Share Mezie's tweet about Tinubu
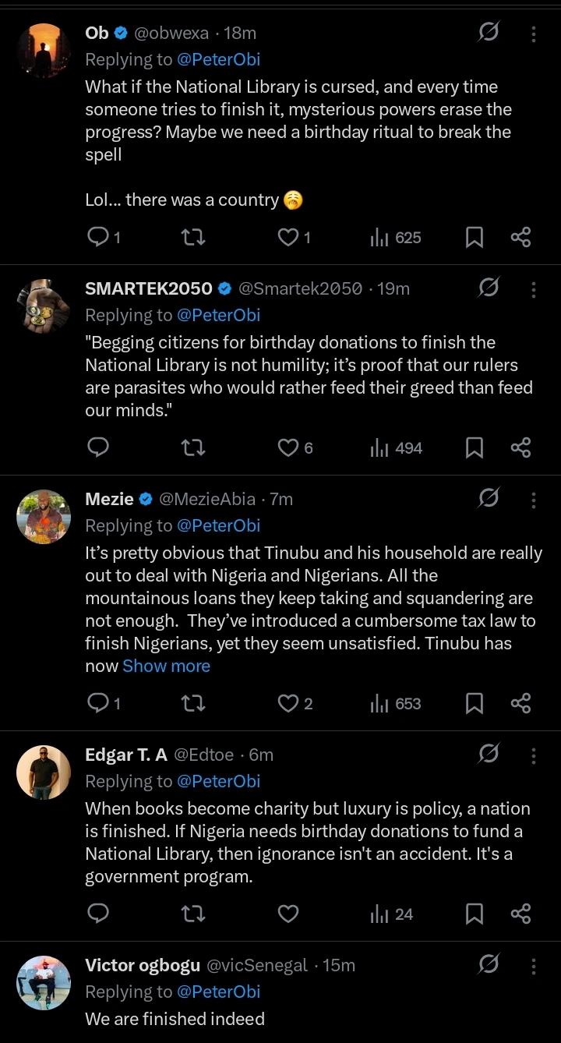 520,703
